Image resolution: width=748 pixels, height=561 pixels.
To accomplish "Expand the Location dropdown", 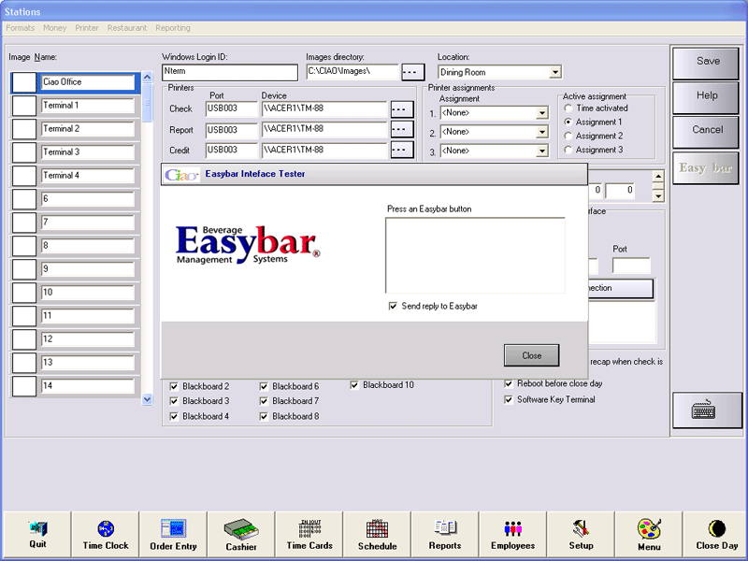I will (555, 72).
